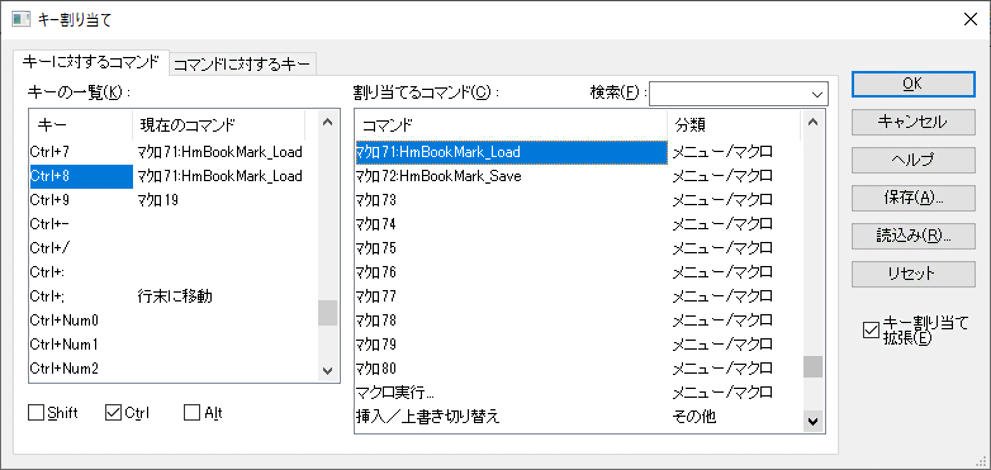The height and width of the screenshot is (470, 991).
Task: Open help with the ヘルプ button
Action: 912,160
